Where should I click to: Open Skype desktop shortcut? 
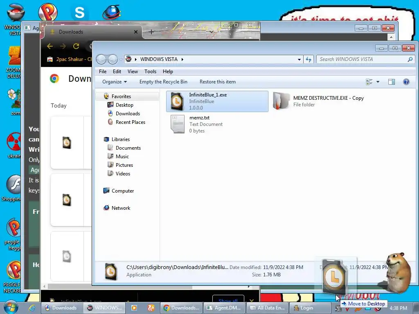click(79, 13)
